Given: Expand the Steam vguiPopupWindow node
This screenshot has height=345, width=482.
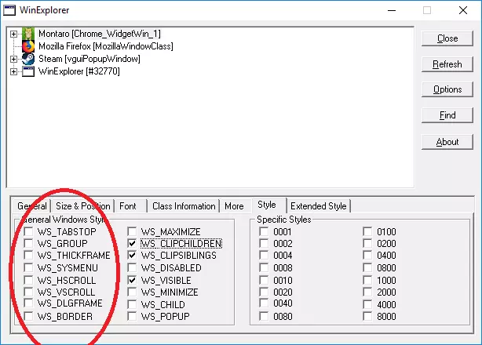Looking at the screenshot, I should 13,59.
